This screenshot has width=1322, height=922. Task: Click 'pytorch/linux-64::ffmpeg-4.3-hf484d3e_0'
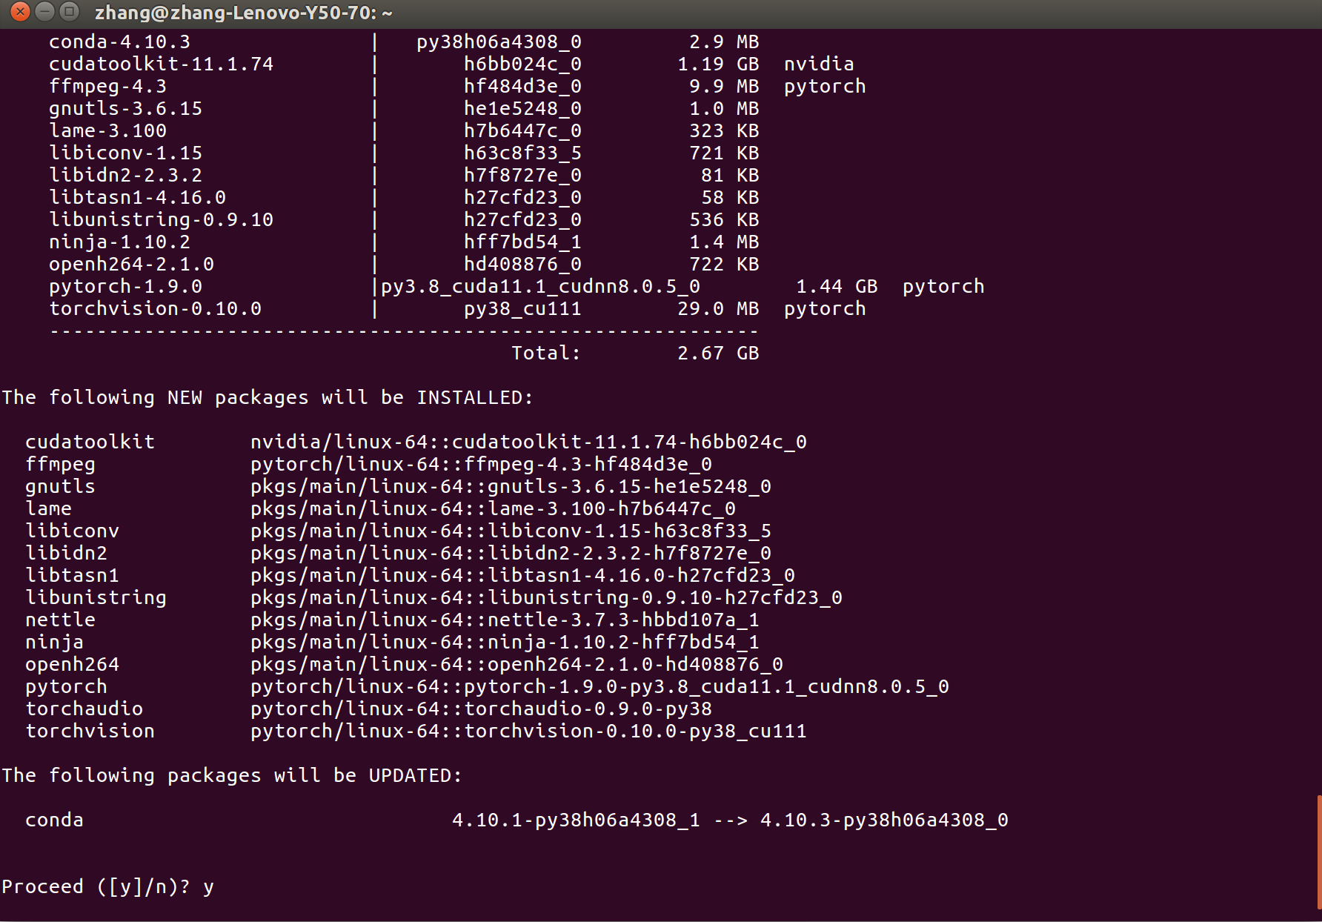click(x=481, y=465)
